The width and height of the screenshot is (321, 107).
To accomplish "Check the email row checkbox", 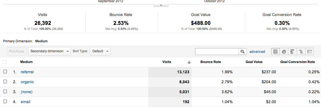I will [5, 101].
